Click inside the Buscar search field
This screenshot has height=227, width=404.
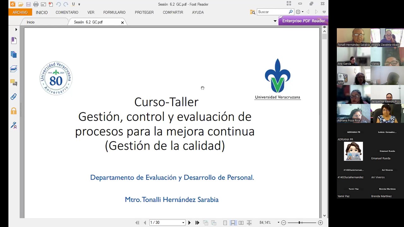click(273, 12)
